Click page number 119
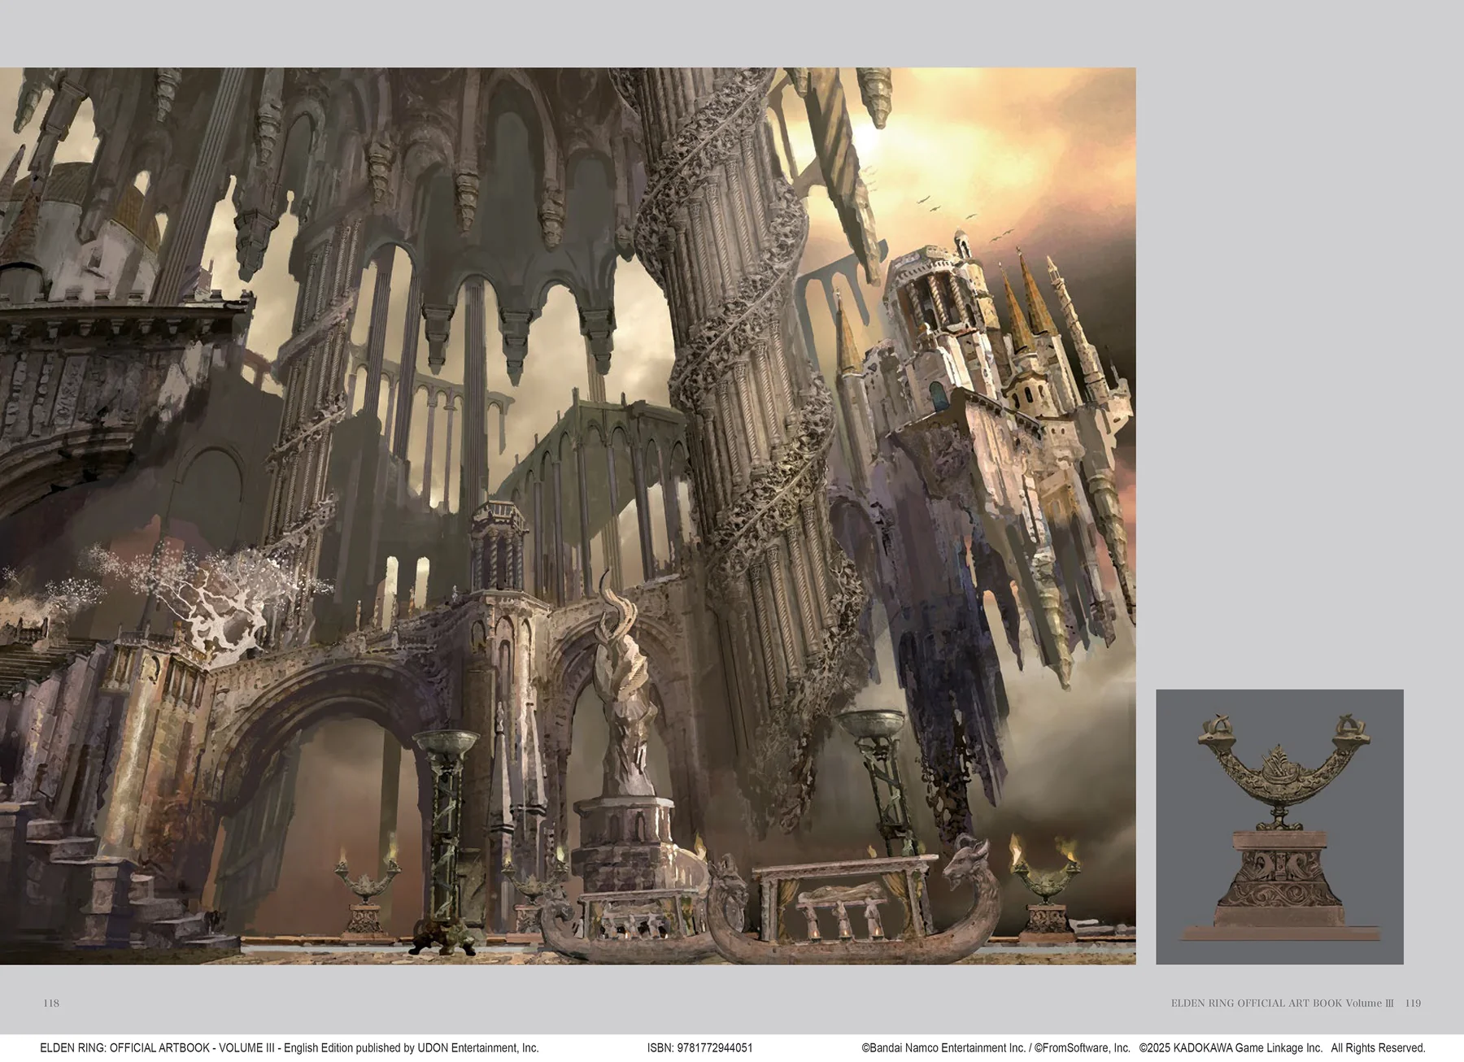The height and width of the screenshot is (1062, 1464). click(x=1413, y=1003)
